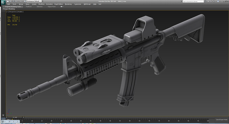Open the viewport [+] general menu
This screenshot has width=229, height=124.
(7, 12)
